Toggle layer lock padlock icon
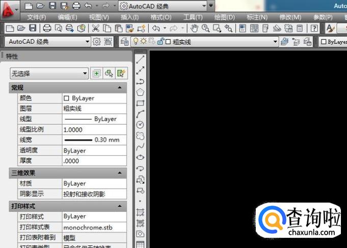347x248 pixels. pos(161,41)
